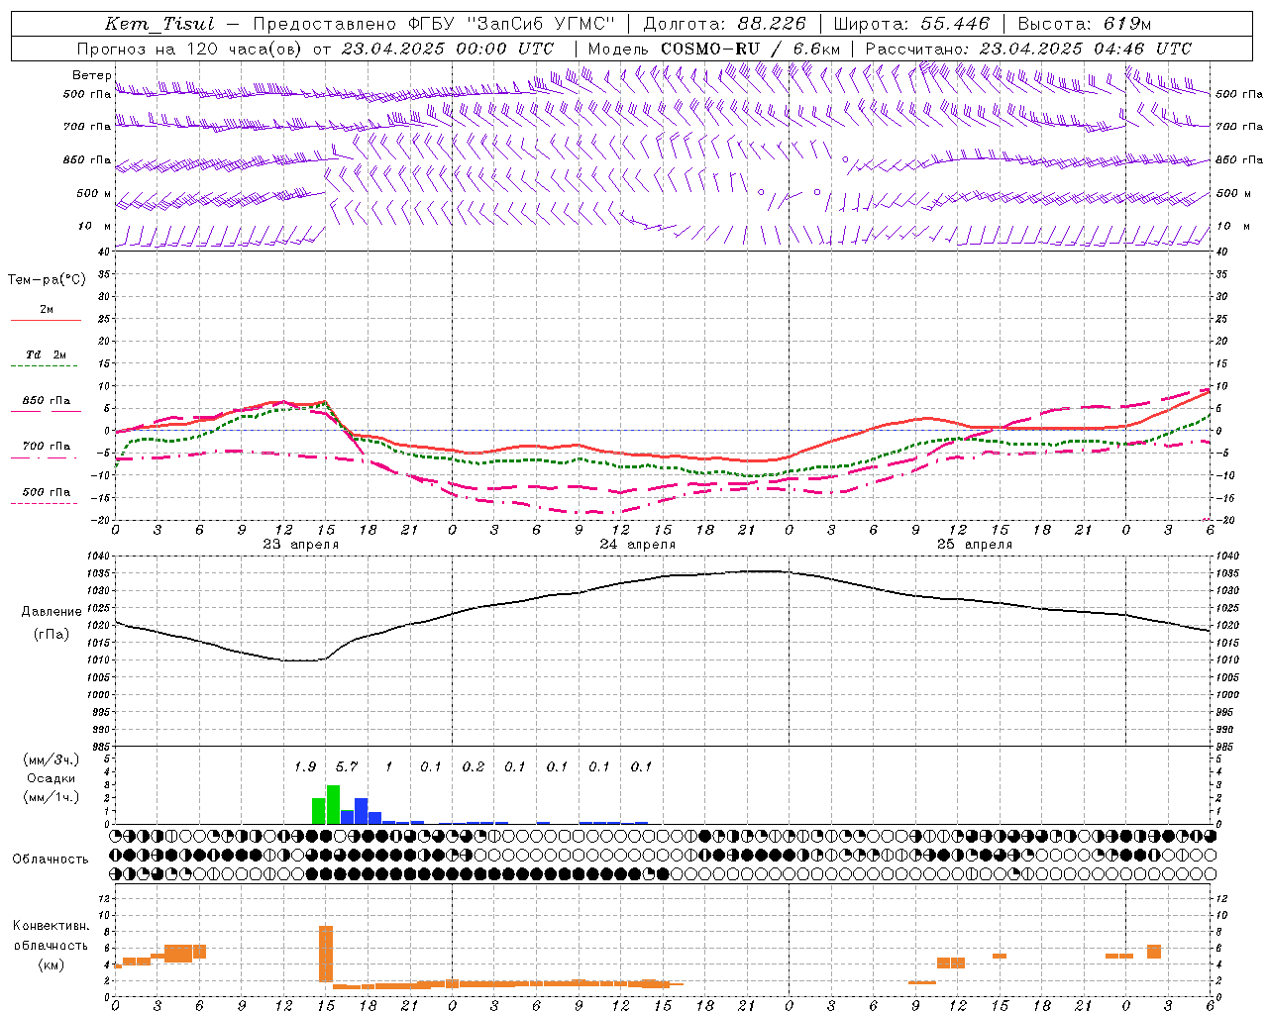Click the station name Kem_Tisul in header
The width and height of the screenshot is (1268, 1014).
[x=159, y=25]
